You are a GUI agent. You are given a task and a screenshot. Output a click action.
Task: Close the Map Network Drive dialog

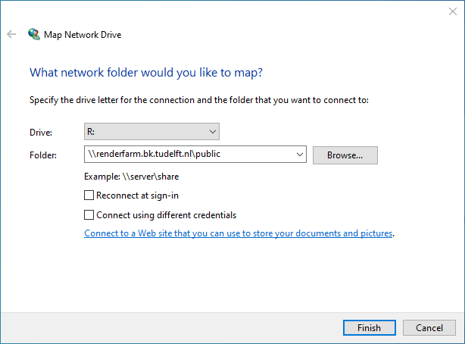point(452,11)
